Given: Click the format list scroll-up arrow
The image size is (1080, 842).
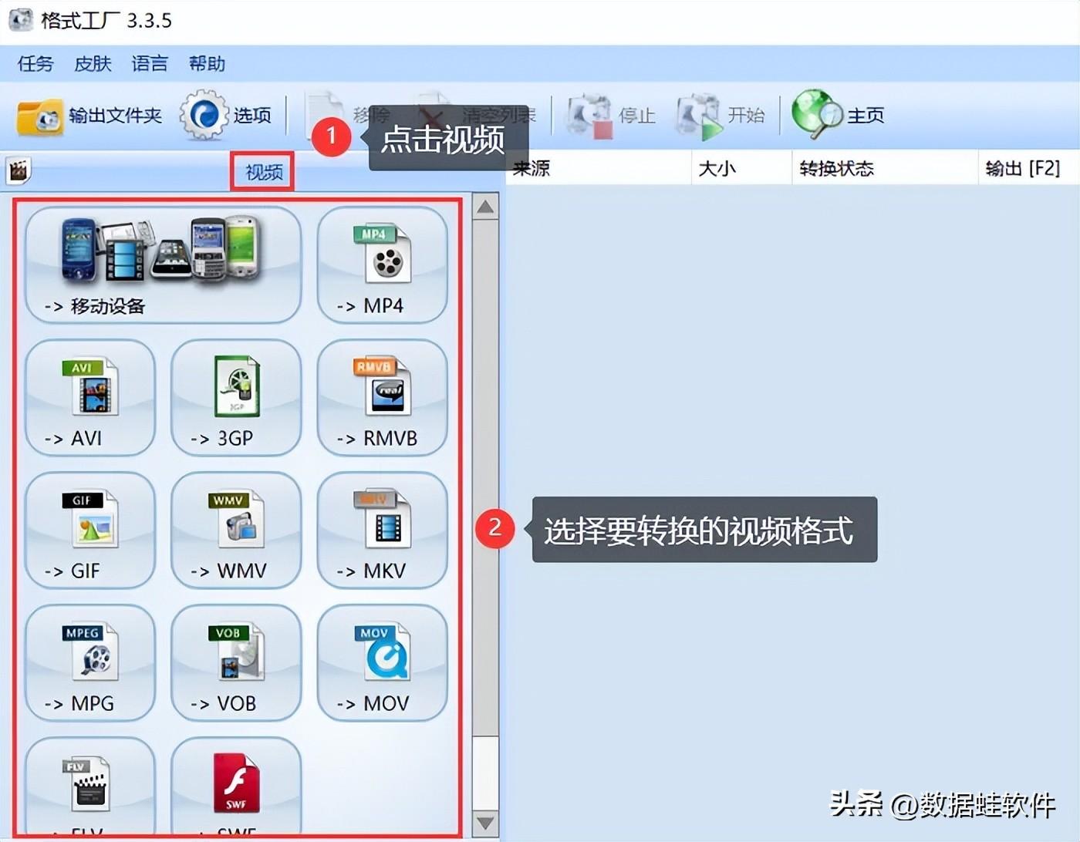Looking at the screenshot, I should pos(485,207).
